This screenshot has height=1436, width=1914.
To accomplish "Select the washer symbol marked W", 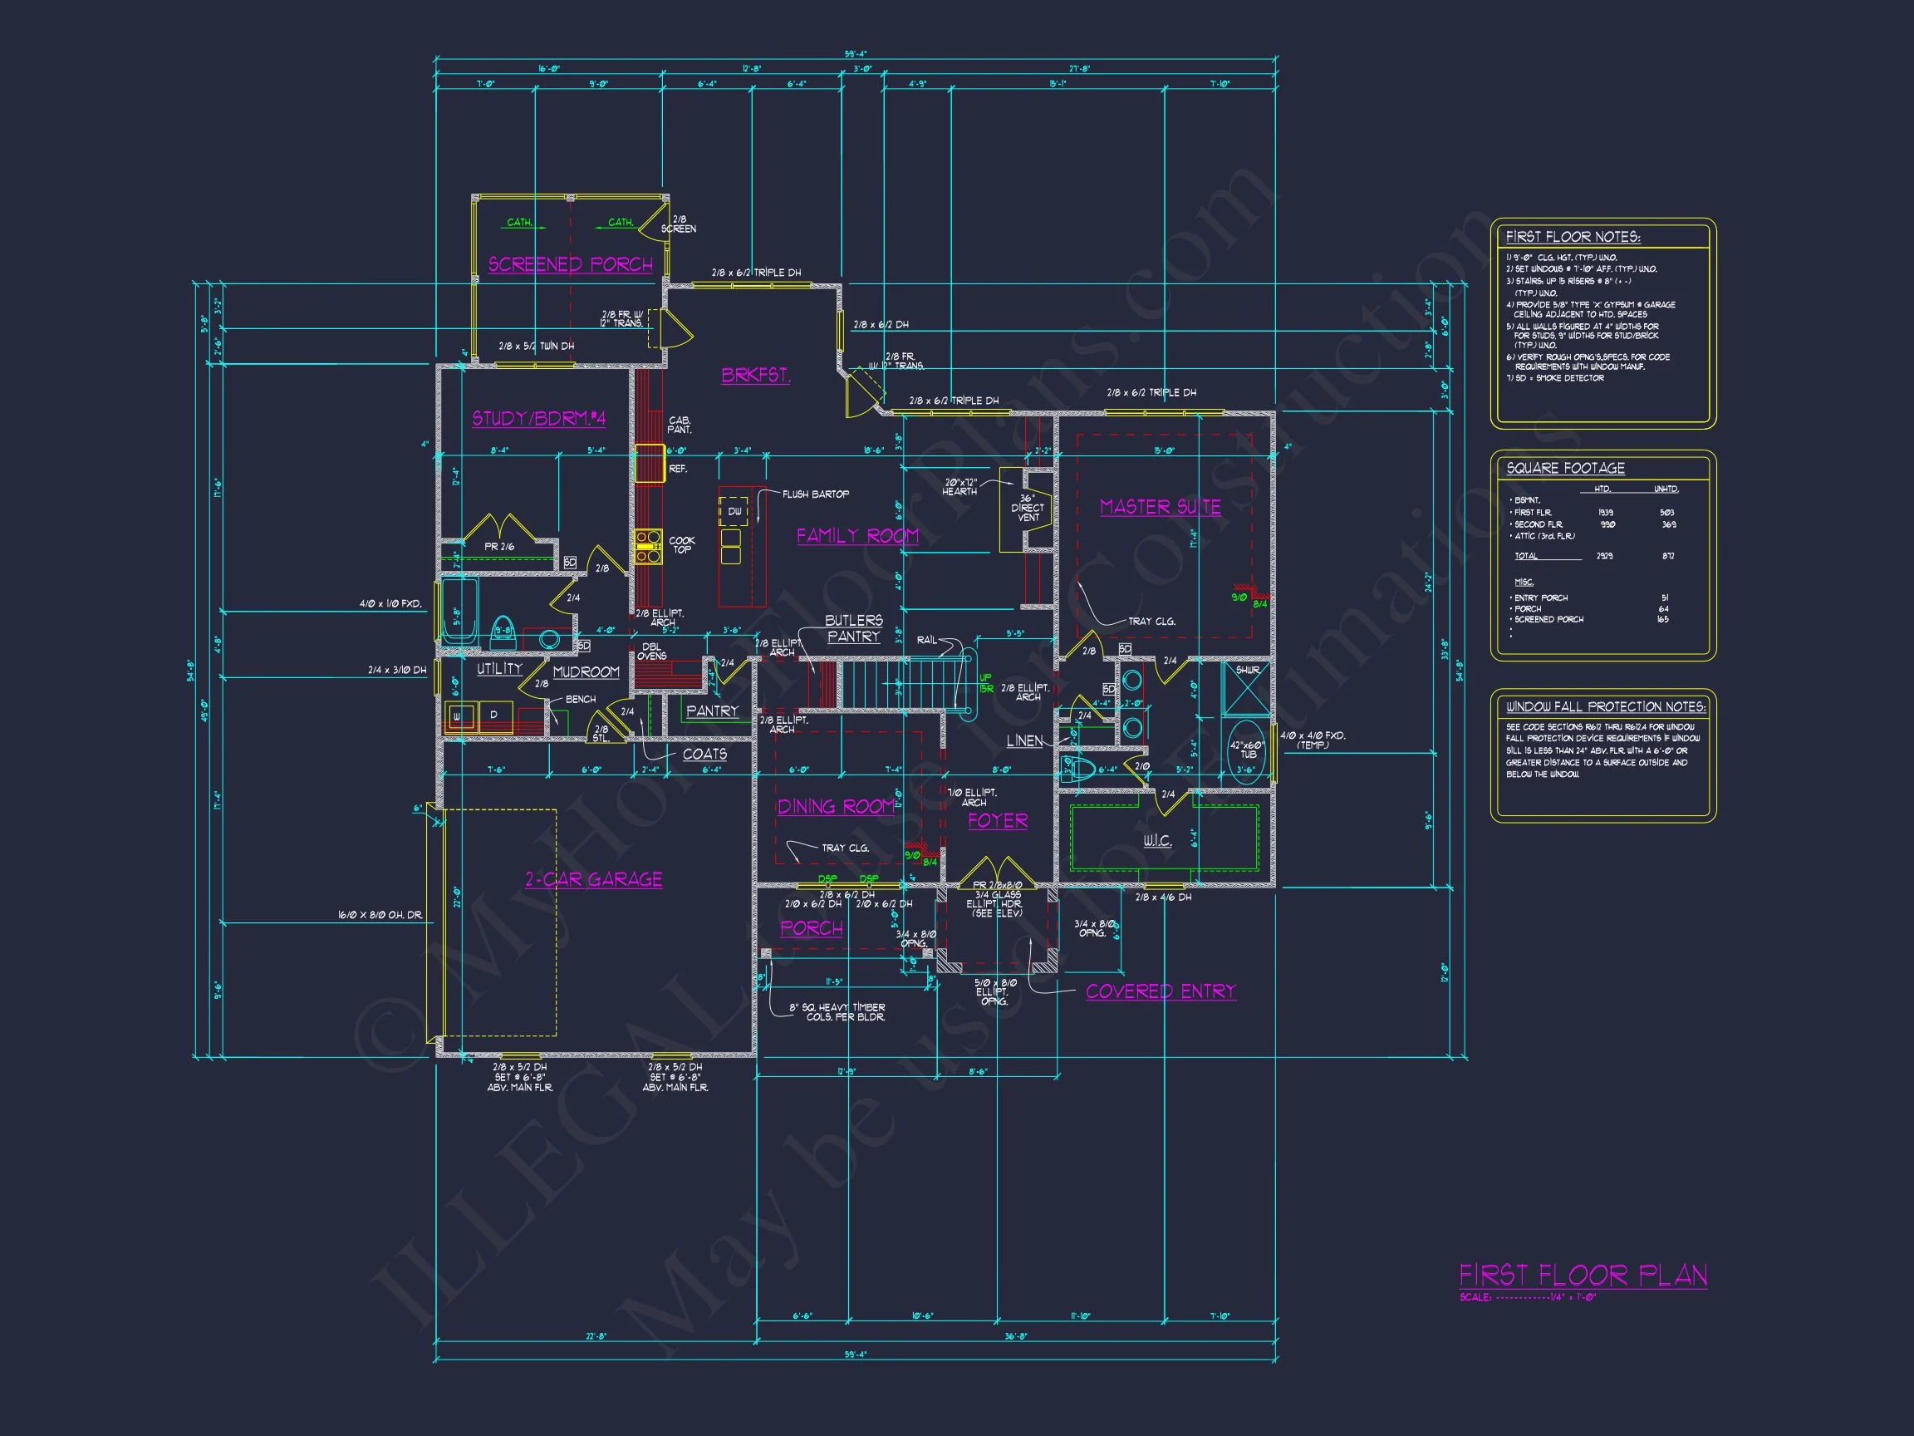I will (457, 716).
